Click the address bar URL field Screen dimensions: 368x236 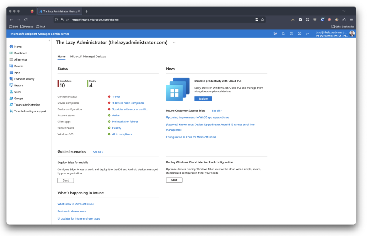pyautogui.click(x=160, y=20)
